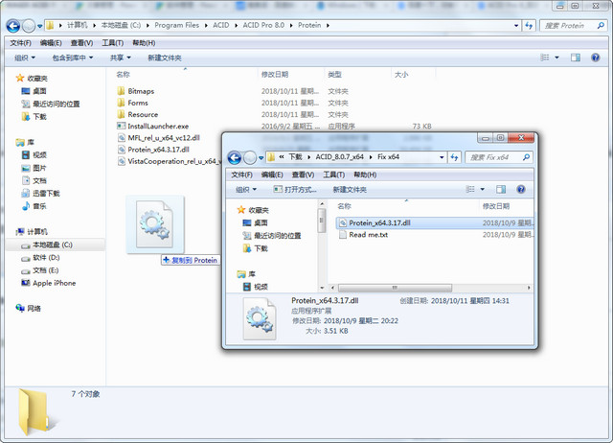Viewport: 613px width, 443px height.
Task: Open 包含到库中 dropdown
Action: tap(73, 58)
